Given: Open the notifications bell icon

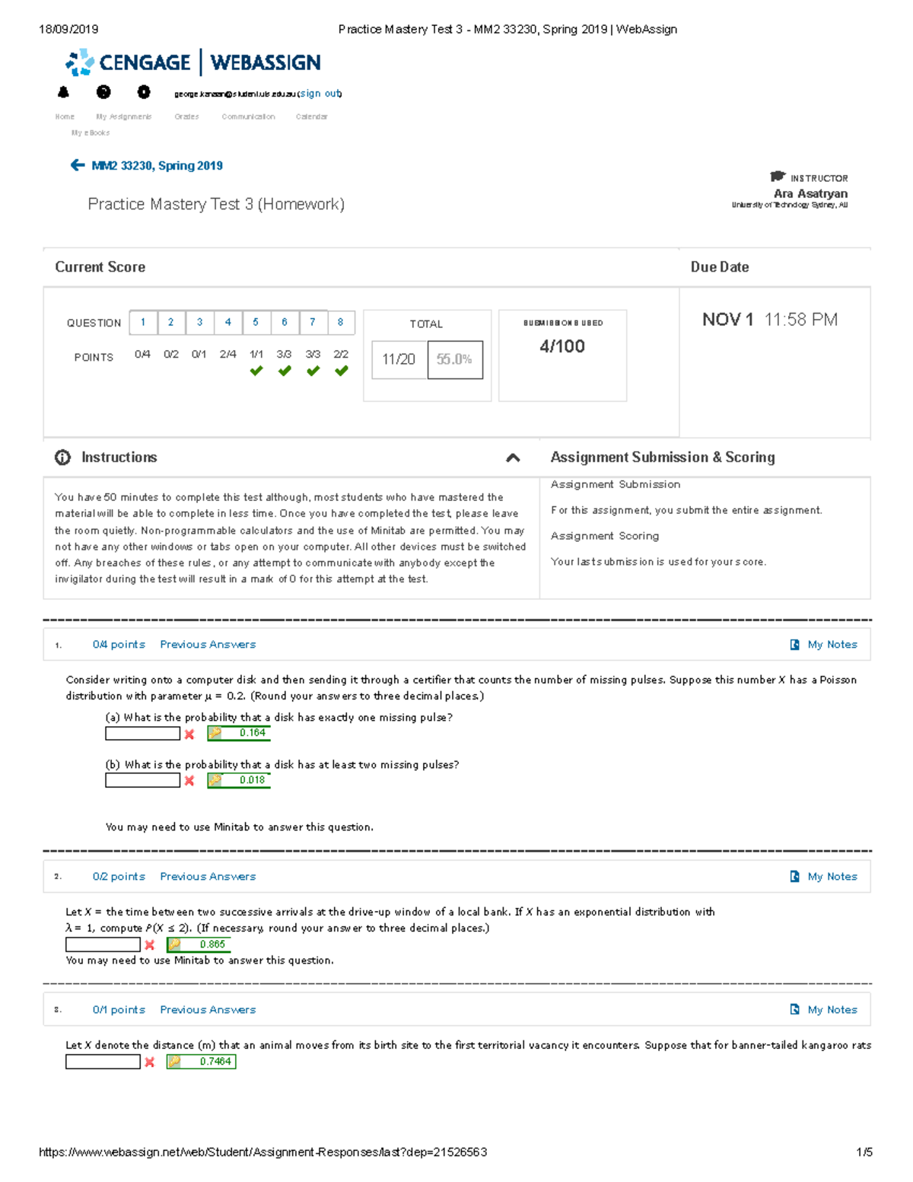Looking at the screenshot, I should pos(64,91).
